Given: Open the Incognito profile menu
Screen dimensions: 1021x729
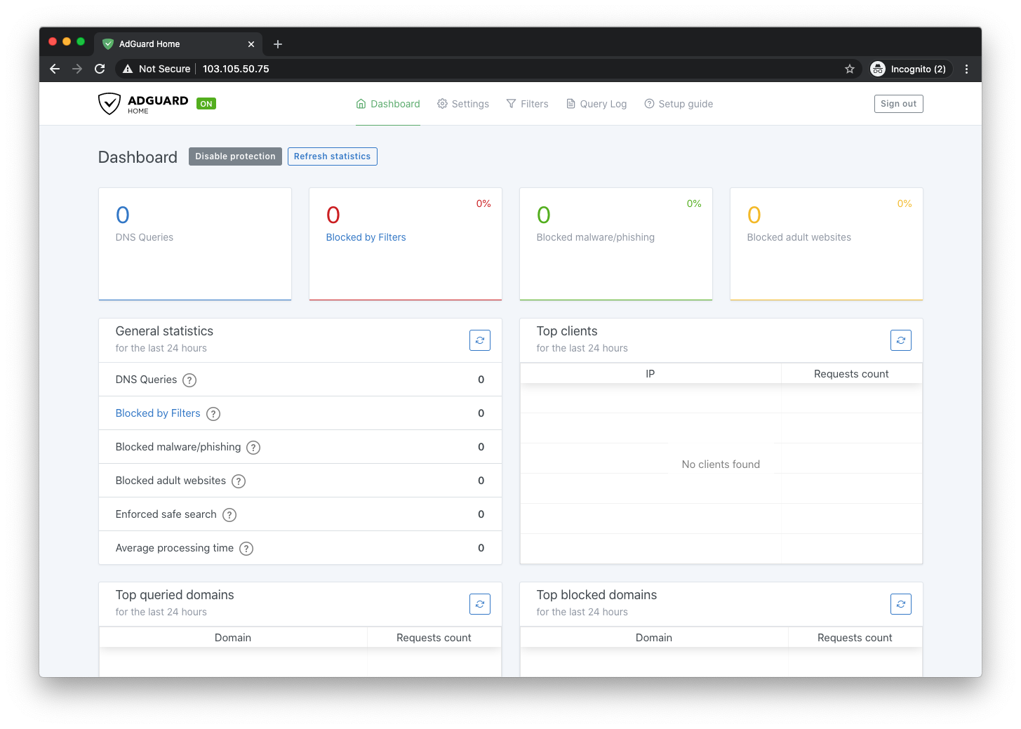Looking at the screenshot, I should pyautogui.click(x=909, y=69).
